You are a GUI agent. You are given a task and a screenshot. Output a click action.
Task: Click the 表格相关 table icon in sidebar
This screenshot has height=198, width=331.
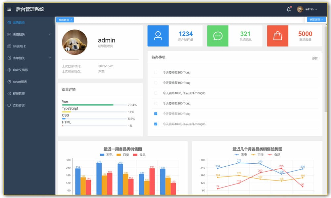(x=9, y=34)
